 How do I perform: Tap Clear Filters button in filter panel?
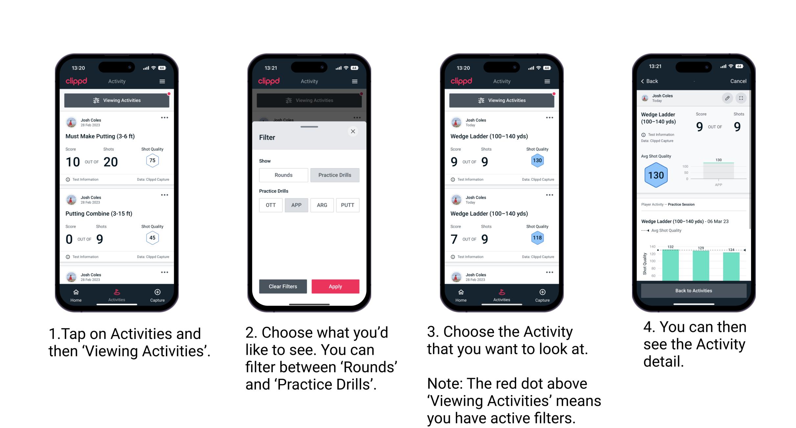pyautogui.click(x=283, y=286)
